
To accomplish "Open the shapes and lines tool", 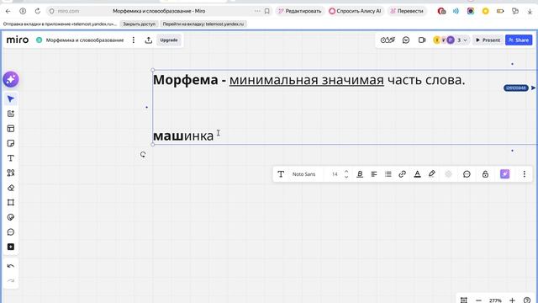I will point(11,173).
